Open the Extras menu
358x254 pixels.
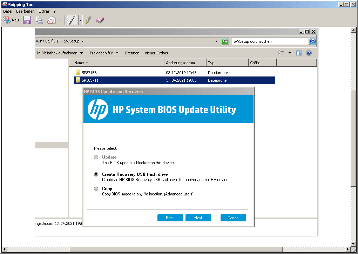tap(44, 11)
